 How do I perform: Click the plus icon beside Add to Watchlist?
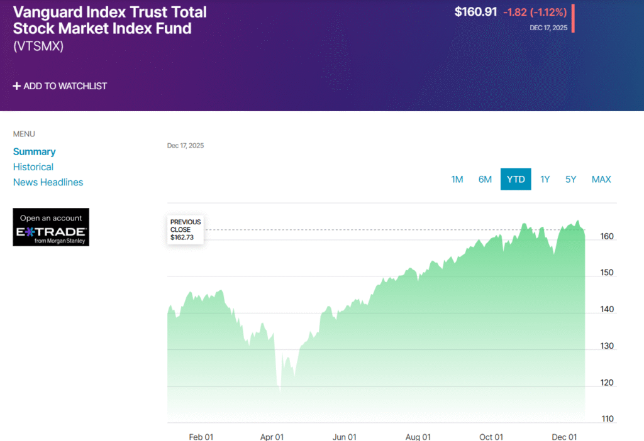[x=17, y=86]
